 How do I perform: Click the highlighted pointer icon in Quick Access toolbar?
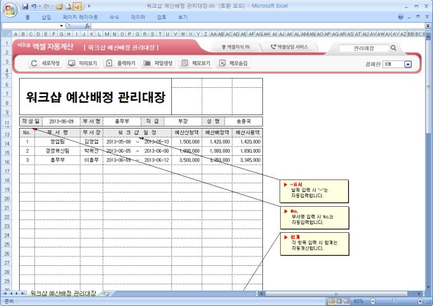tap(77, 6)
